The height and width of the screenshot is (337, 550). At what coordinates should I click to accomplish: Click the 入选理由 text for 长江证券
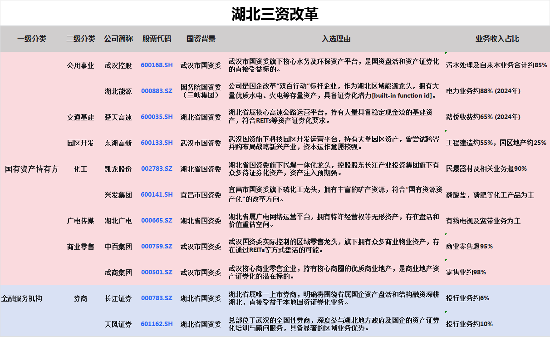tap(334, 298)
